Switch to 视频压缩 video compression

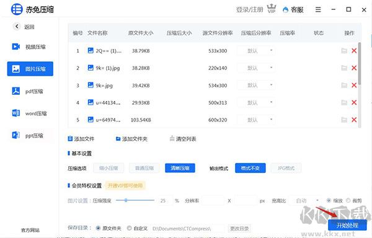pos(30,46)
